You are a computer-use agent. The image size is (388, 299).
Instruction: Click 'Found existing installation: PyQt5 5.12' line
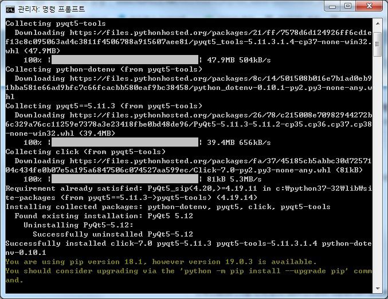pos(104,216)
